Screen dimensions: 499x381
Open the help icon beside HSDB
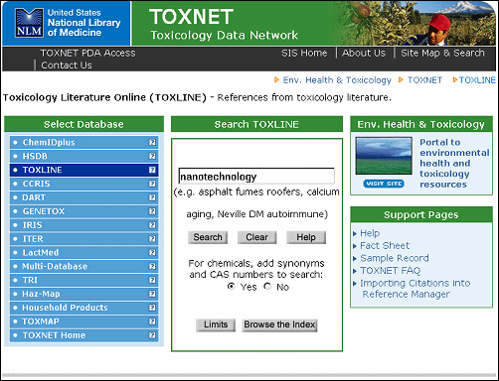(x=152, y=156)
